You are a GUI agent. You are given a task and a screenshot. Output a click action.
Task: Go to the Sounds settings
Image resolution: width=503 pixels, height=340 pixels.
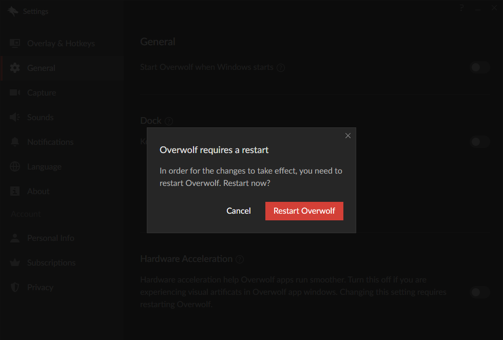62,117
